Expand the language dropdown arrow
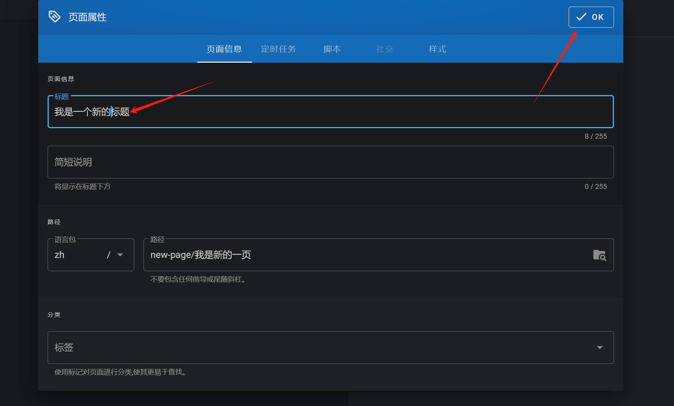Image resolution: width=674 pixels, height=406 pixels. point(120,255)
